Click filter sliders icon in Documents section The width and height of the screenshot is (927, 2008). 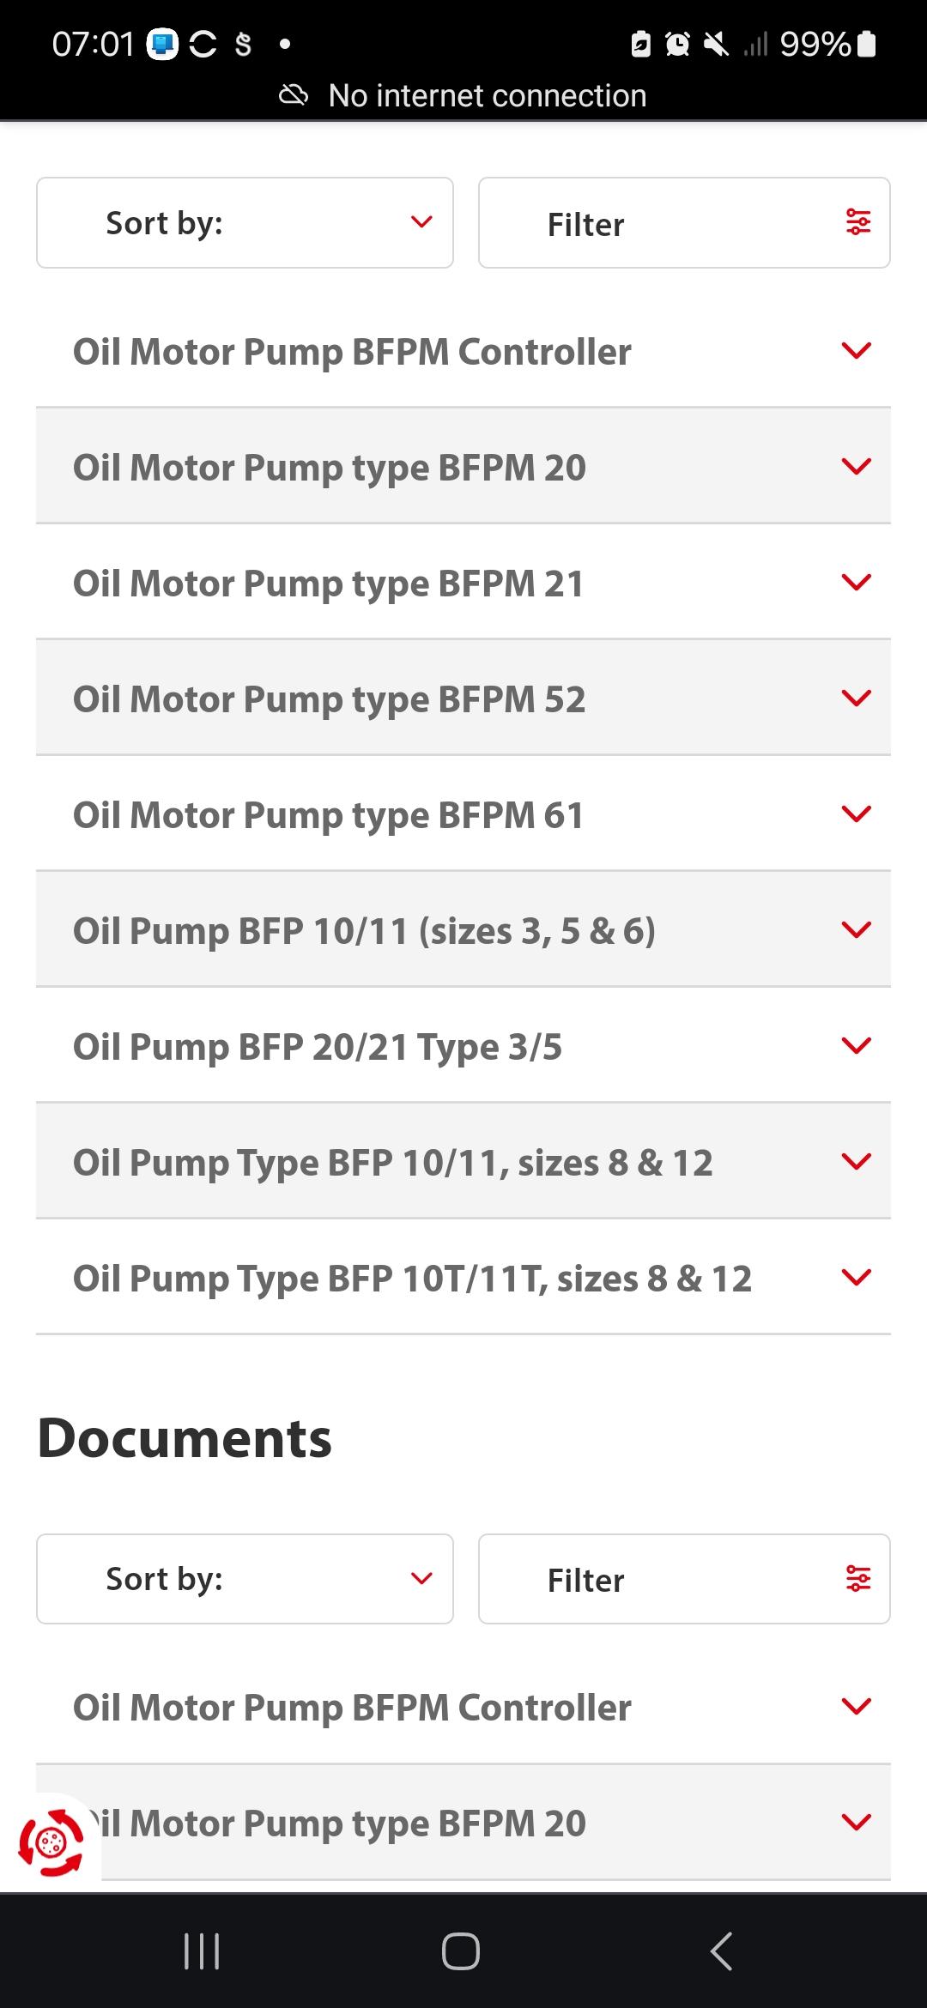[858, 1578]
